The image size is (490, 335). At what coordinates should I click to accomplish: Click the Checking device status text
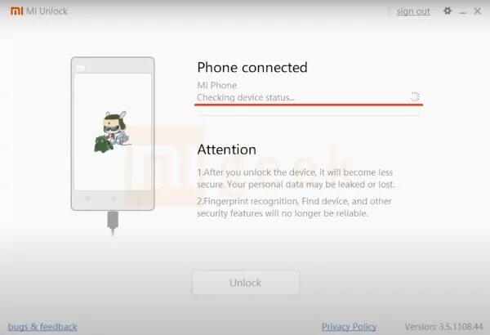tap(246, 97)
